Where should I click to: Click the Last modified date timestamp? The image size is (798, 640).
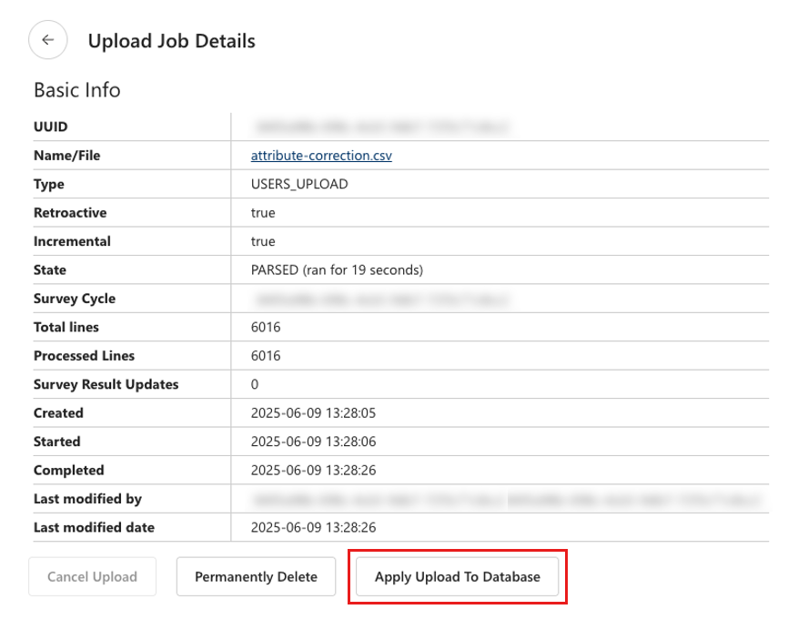(313, 527)
